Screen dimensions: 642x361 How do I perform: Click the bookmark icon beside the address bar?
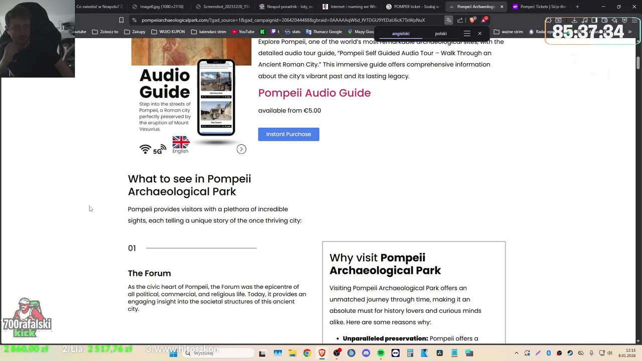121,20
